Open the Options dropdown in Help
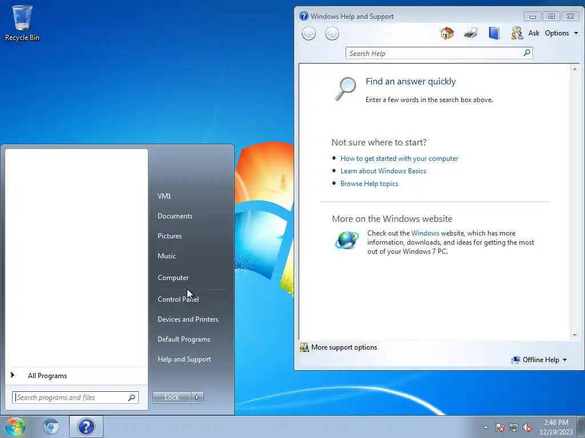The width and height of the screenshot is (585, 438). point(561,33)
